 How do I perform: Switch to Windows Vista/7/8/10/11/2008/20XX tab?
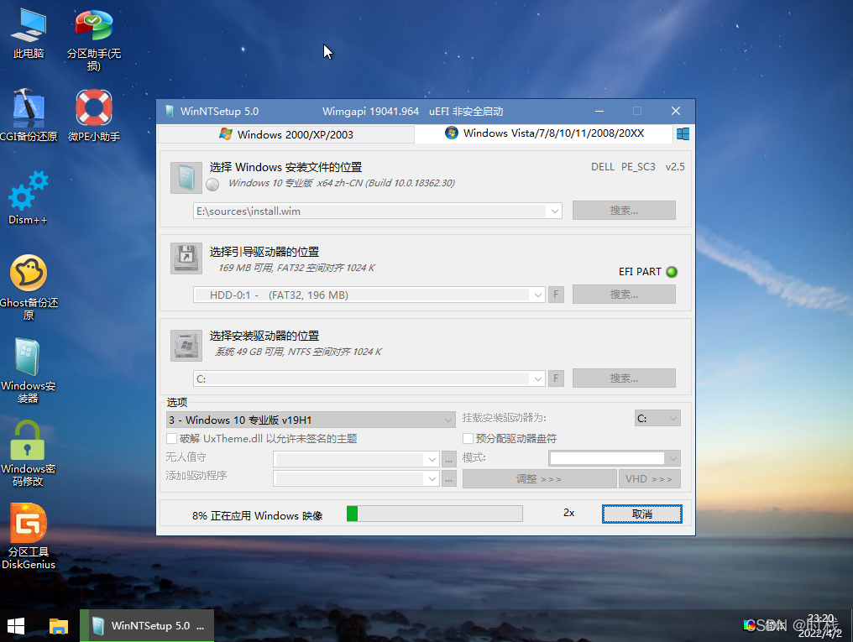point(544,133)
